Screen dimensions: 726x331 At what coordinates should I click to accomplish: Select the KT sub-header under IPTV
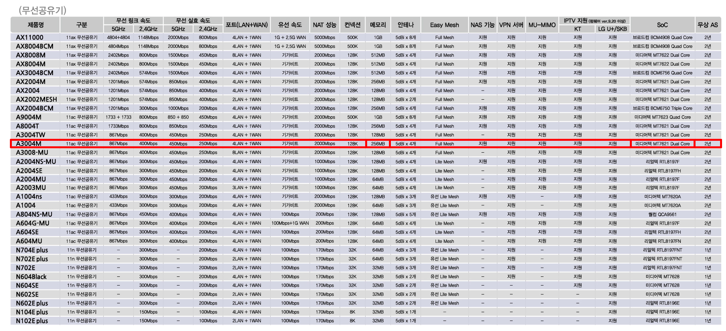tap(578, 29)
